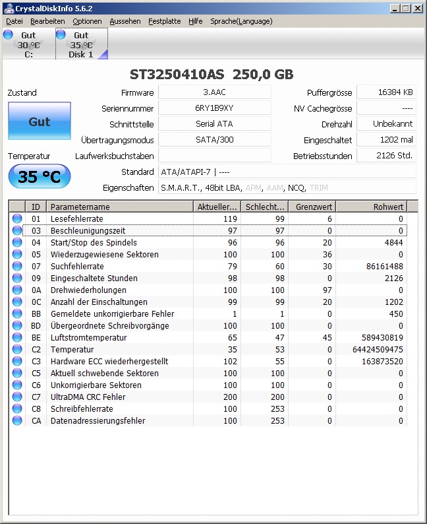Image resolution: width=427 pixels, height=524 pixels.
Task: Click status orb for C2 Temperatur row
Action: point(17,349)
